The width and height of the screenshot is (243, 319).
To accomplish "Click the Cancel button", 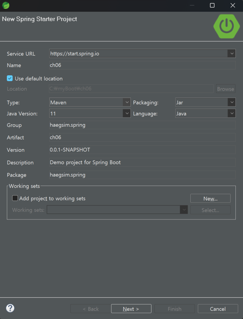I will 218,309.
